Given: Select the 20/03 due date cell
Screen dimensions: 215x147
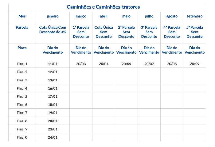Looking at the screenshot, I should point(81,64).
